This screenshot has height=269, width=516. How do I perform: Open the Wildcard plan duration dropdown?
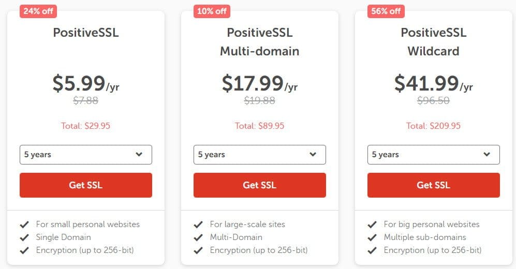point(434,155)
